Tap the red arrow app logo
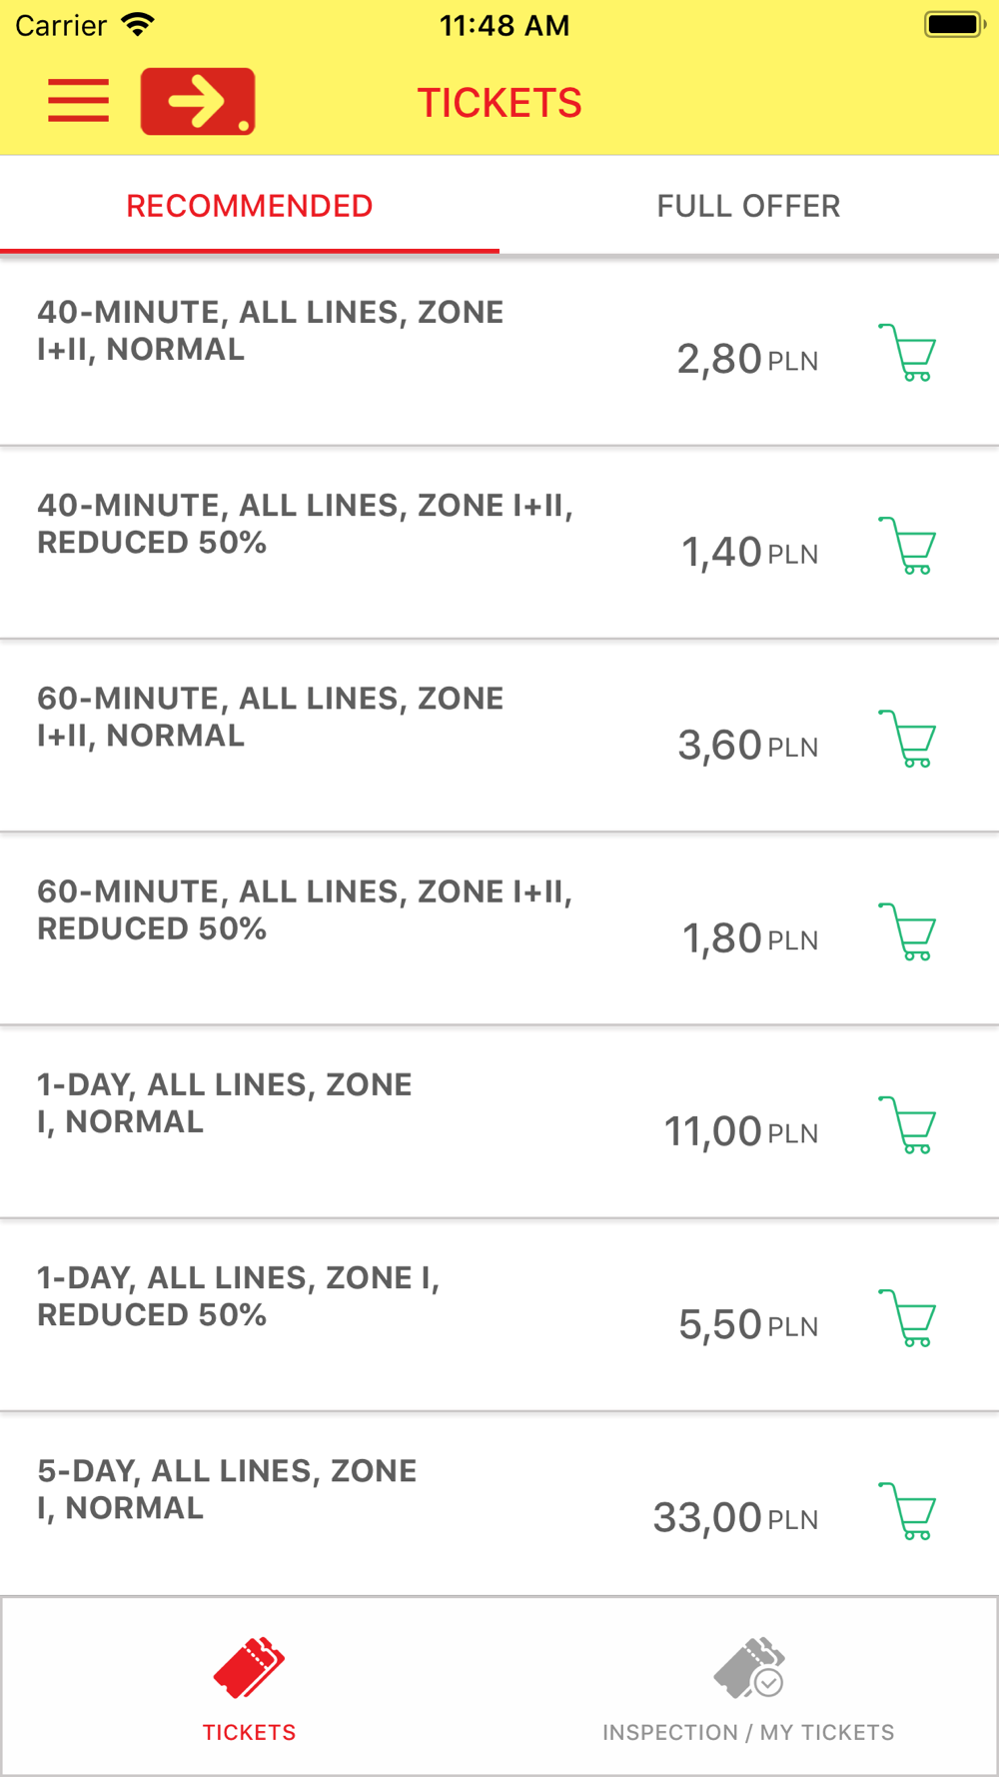The height and width of the screenshot is (1777, 999). [198, 101]
